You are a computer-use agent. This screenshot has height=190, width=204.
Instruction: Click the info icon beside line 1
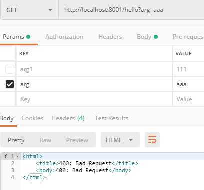[6, 156]
